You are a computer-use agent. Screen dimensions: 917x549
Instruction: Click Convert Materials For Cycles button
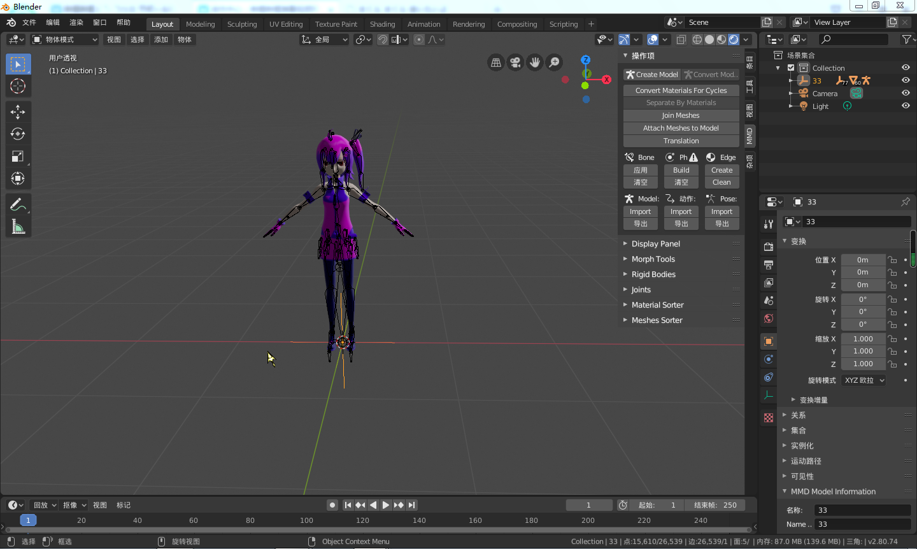coord(681,90)
